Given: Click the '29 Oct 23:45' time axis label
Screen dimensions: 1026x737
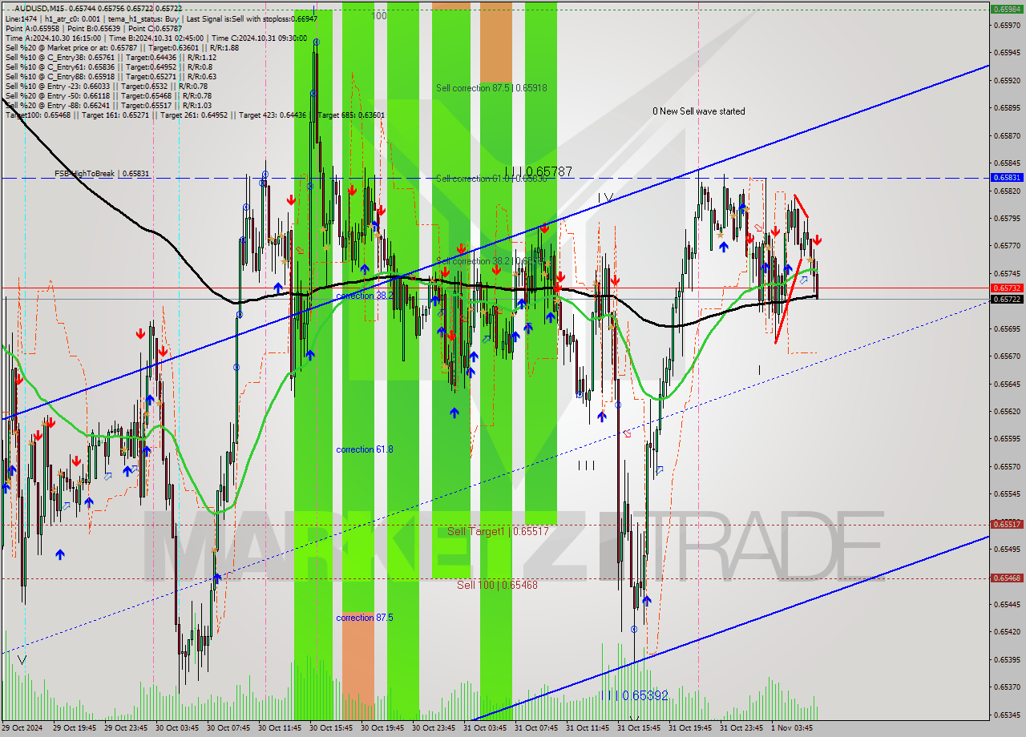Looking at the screenshot, I should (127, 728).
